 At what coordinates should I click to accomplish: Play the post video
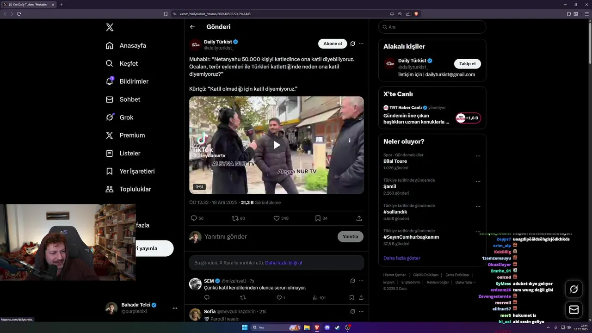(277, 145)
